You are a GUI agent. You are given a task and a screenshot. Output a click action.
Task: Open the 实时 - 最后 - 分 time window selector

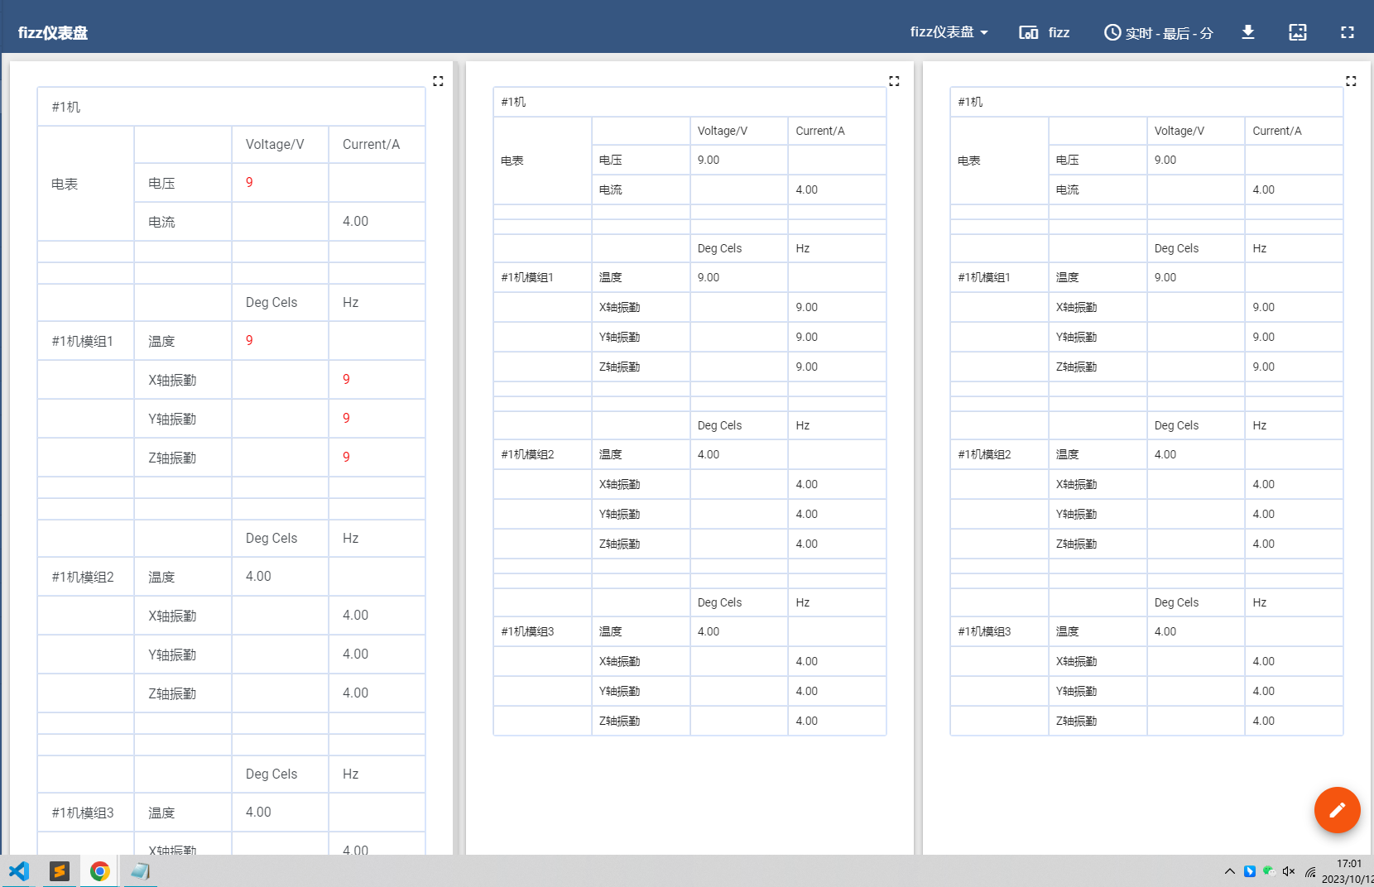1159,32
